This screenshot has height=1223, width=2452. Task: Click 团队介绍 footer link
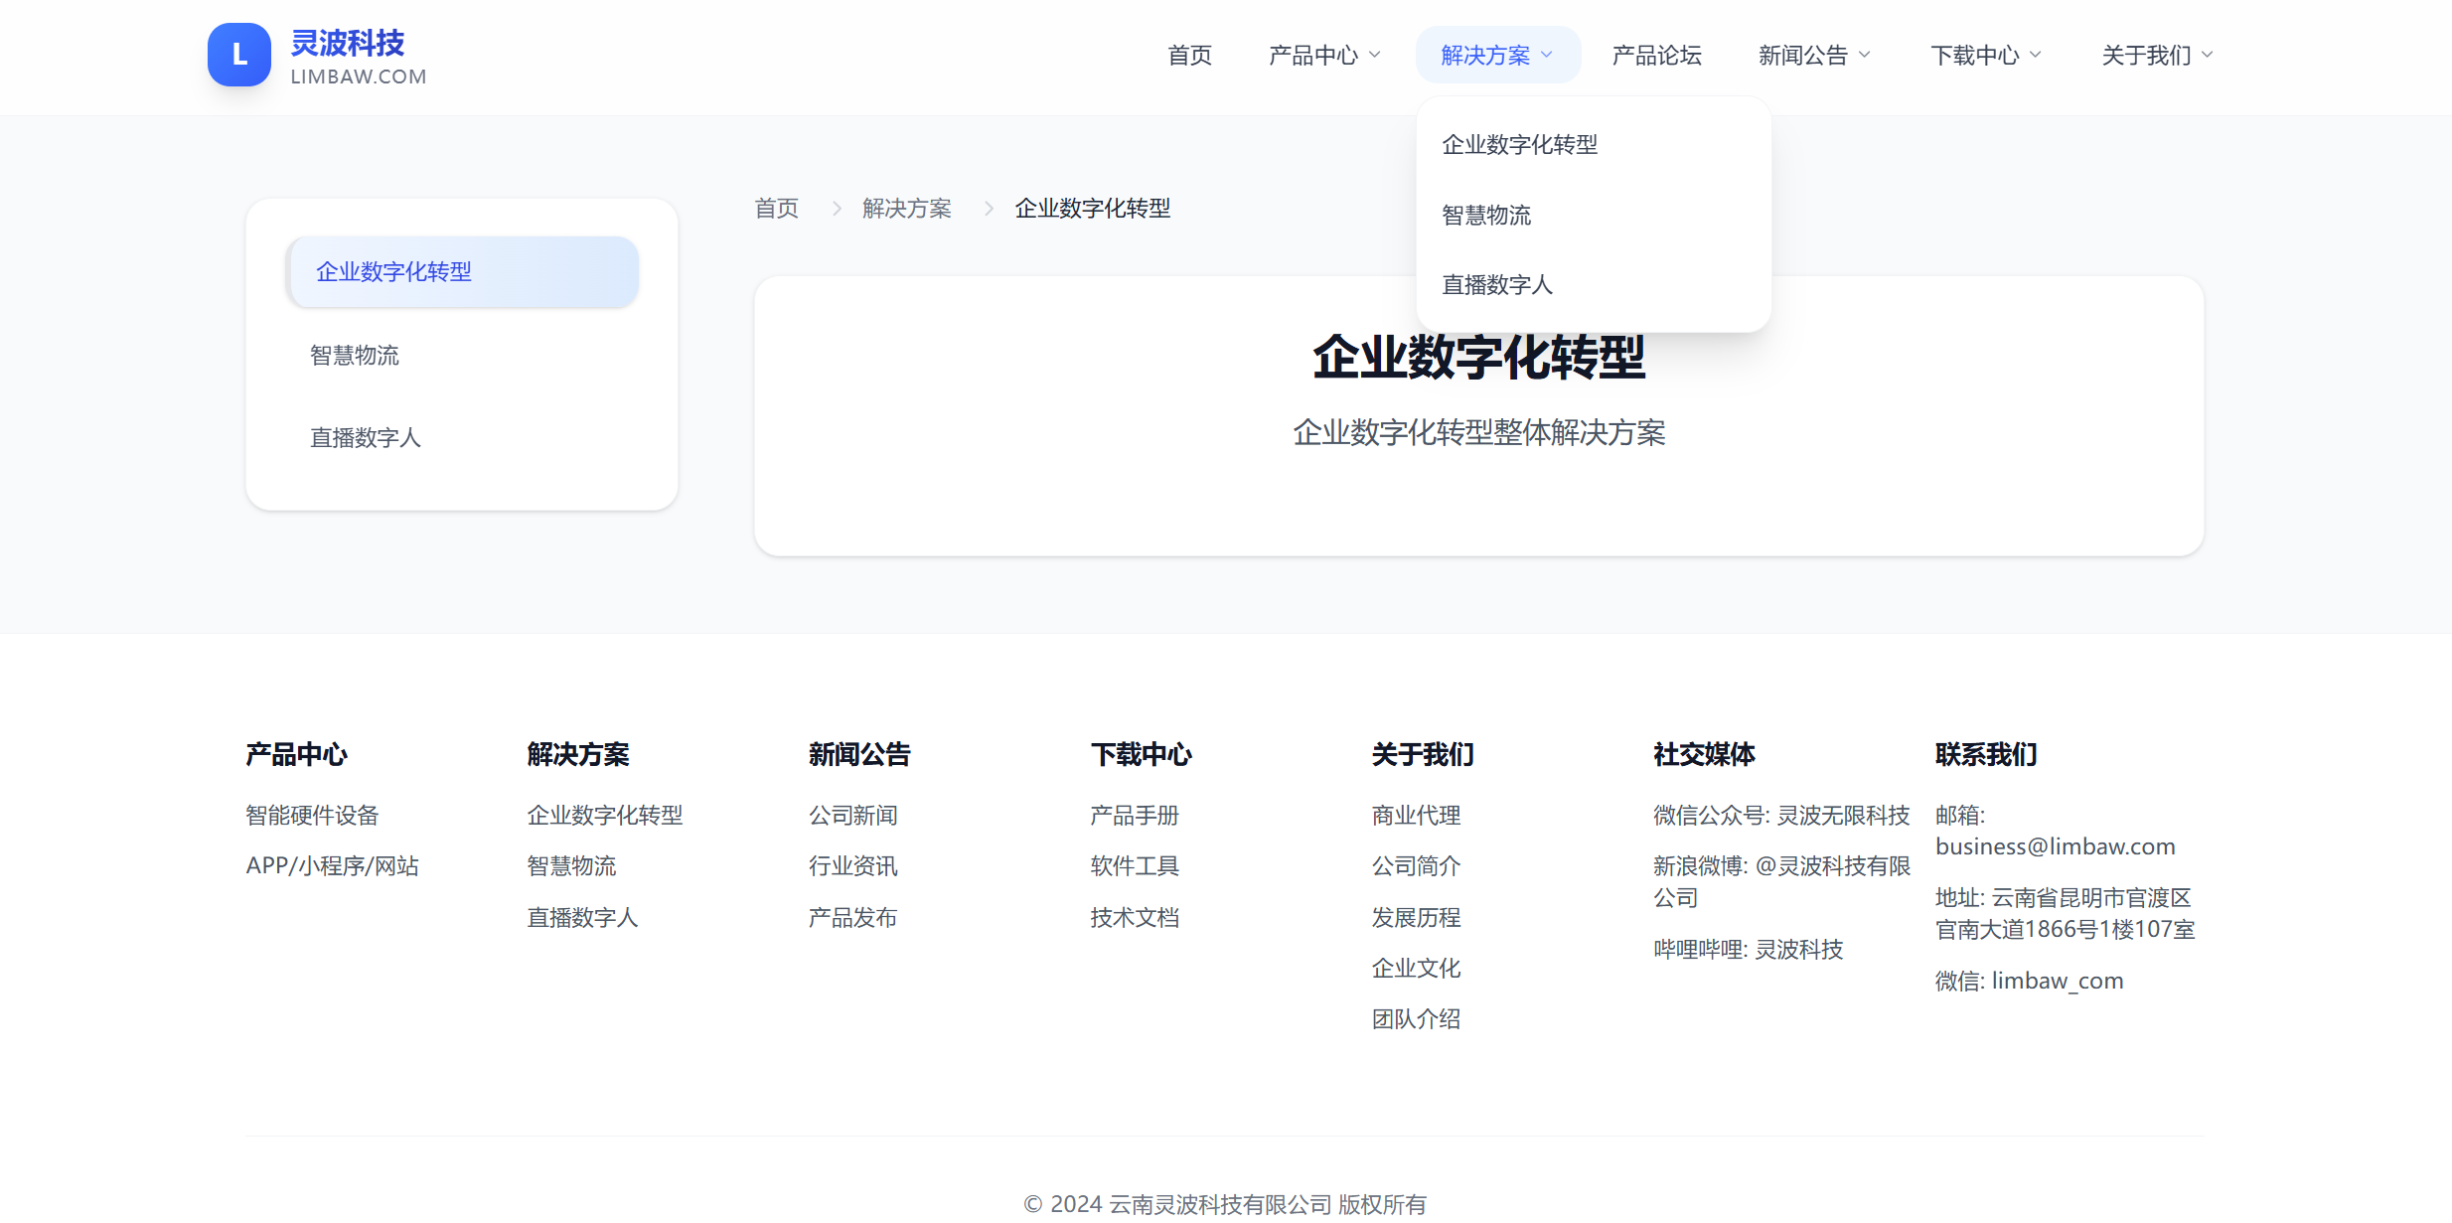coord(1416,1019)
